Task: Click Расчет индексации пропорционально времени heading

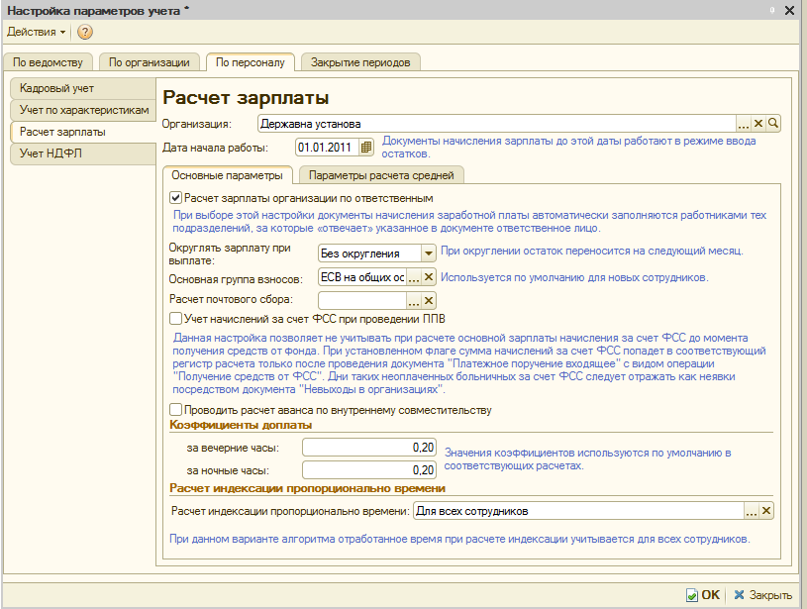Action: (x=308, y=488)
